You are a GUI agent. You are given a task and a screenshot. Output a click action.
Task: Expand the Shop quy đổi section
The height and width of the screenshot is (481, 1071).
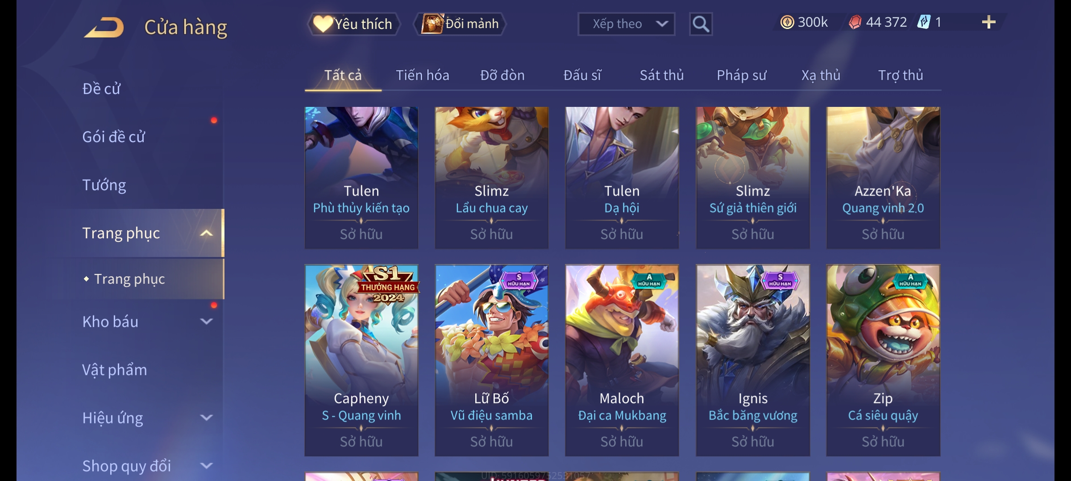click(206, 466)
